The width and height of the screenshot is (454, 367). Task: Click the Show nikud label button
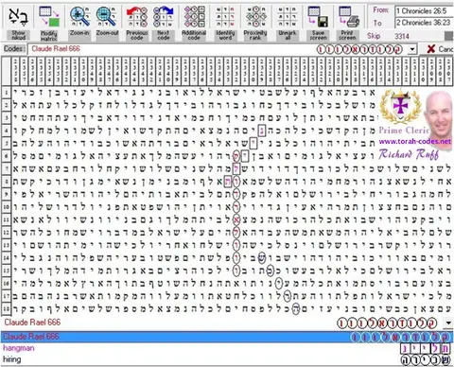pos(18,35)
